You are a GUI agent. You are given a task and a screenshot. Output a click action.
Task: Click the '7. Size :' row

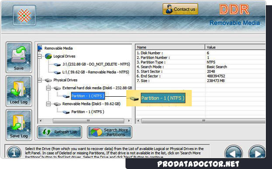(x=200, y=81)
